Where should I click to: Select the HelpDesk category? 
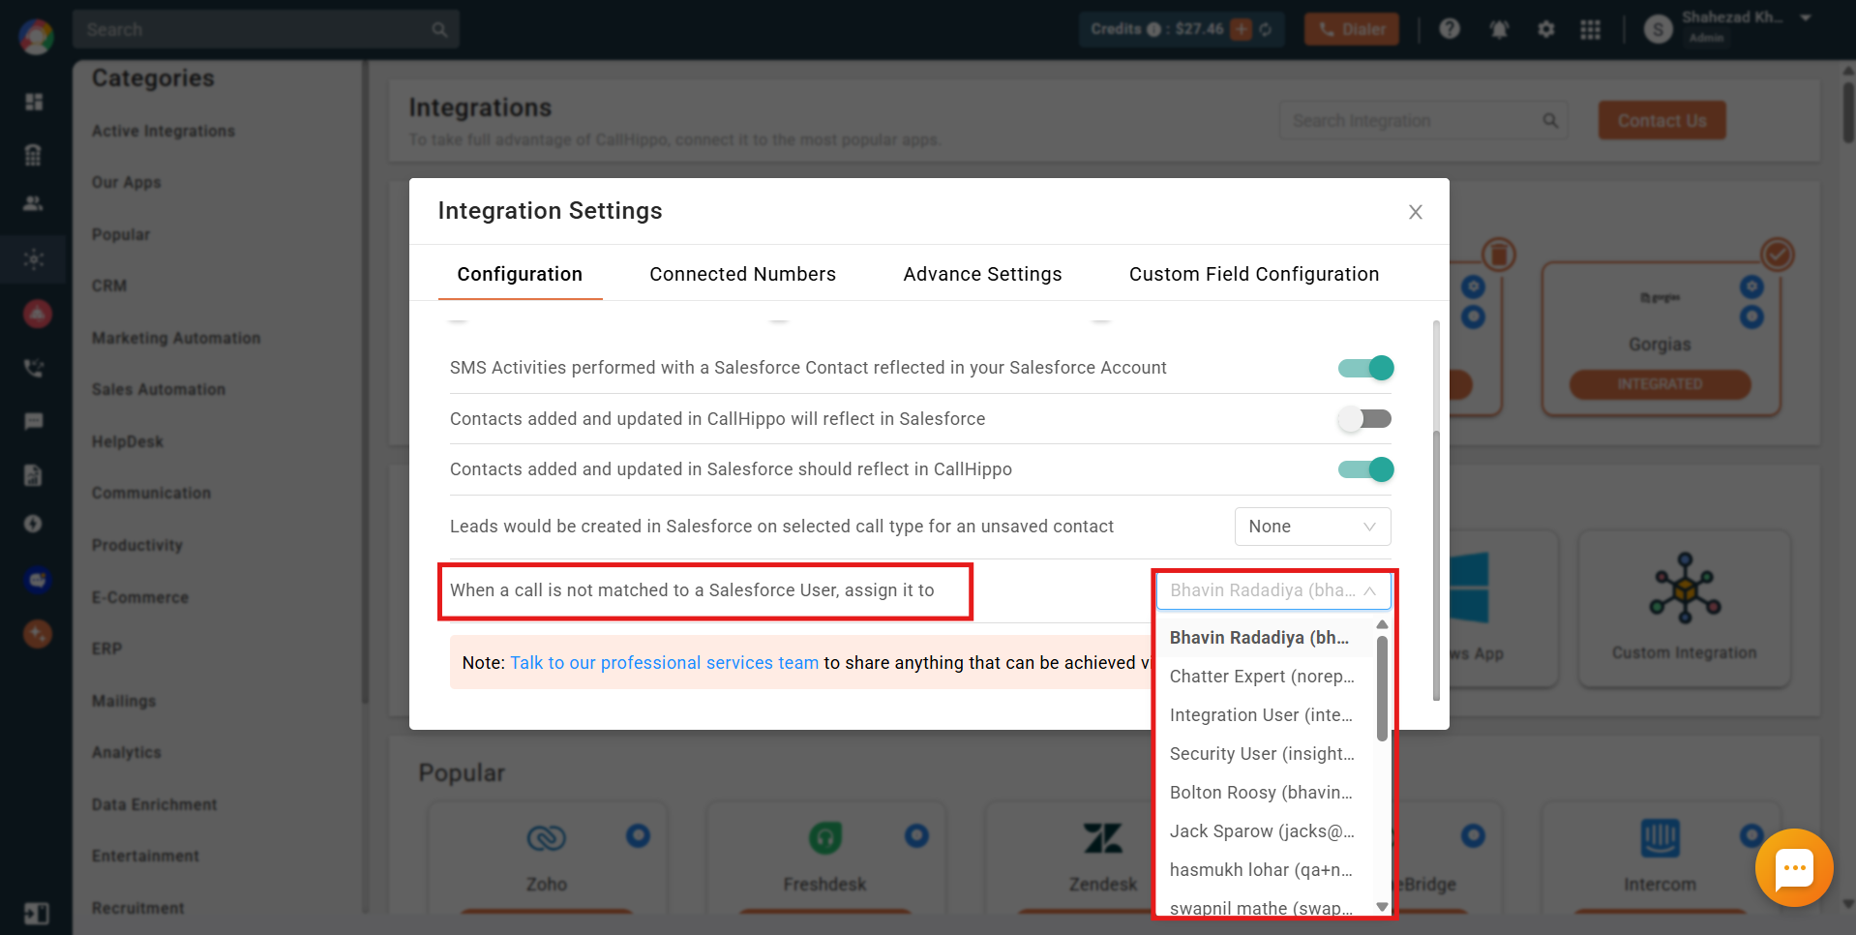[x=128, y=441]
